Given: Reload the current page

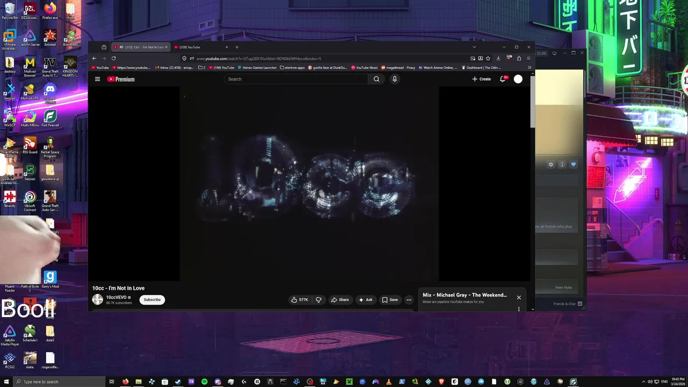Looking at the screenshot, I should point(113,58).
